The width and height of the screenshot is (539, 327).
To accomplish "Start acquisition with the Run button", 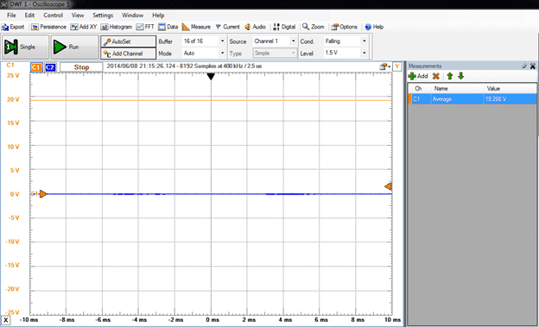I will point(75,47).
